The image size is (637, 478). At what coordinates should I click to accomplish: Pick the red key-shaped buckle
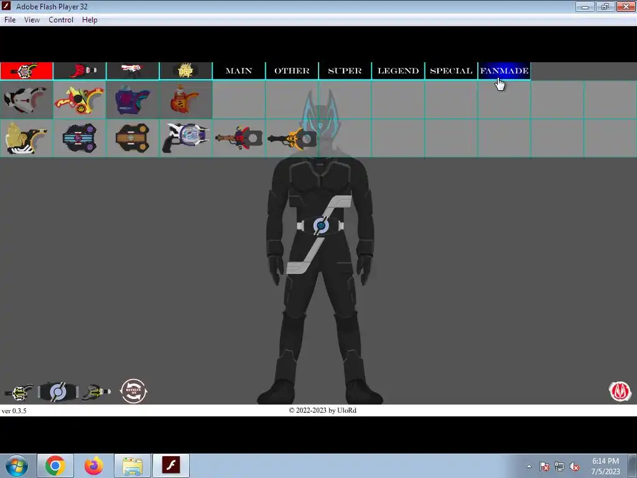[239, 138]
